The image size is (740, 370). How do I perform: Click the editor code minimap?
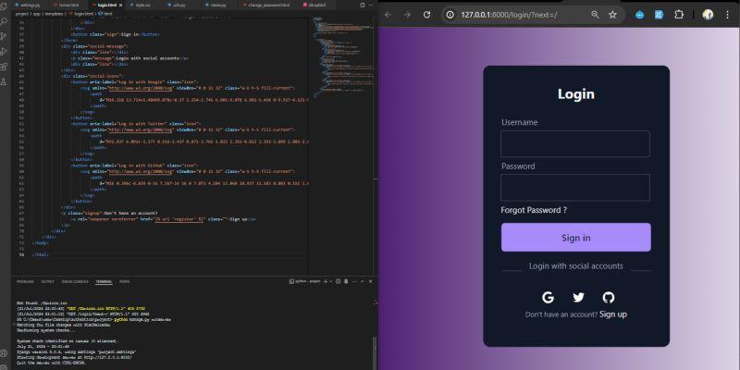coord(343,56)
